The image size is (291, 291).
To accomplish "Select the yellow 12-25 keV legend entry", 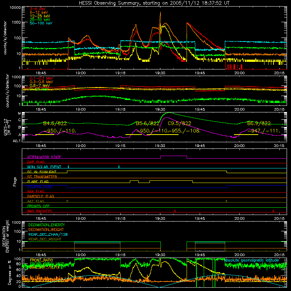I will (40, 16).
